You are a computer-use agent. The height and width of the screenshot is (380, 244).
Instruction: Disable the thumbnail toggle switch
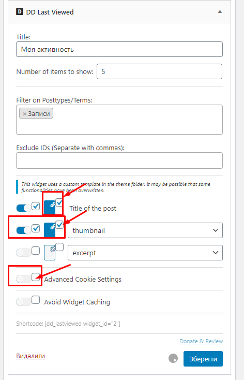[24, 230]
